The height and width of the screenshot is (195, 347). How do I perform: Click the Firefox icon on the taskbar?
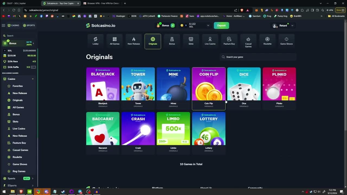click(38, 192)
